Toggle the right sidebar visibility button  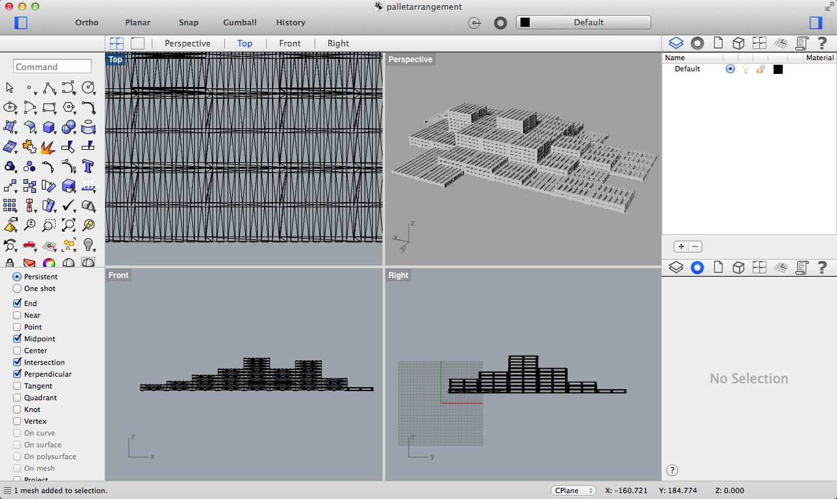[x=815, y=23]
